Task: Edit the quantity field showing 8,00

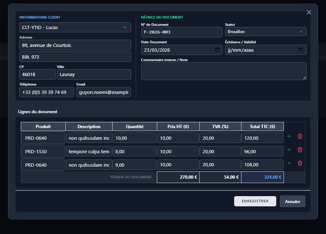Action: click(x=135, y=151)
